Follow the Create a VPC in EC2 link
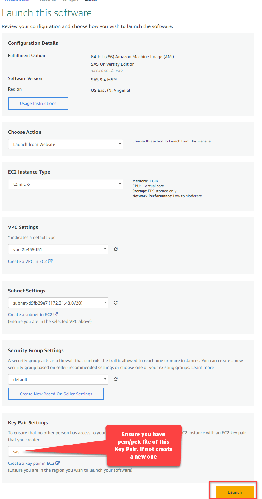 tap(27, 261)
